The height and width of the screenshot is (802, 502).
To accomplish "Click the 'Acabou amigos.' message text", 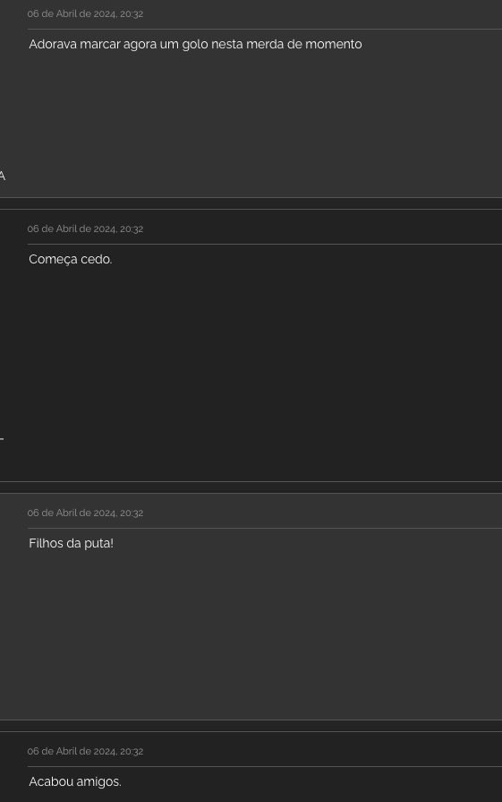I will pos(75,781).
